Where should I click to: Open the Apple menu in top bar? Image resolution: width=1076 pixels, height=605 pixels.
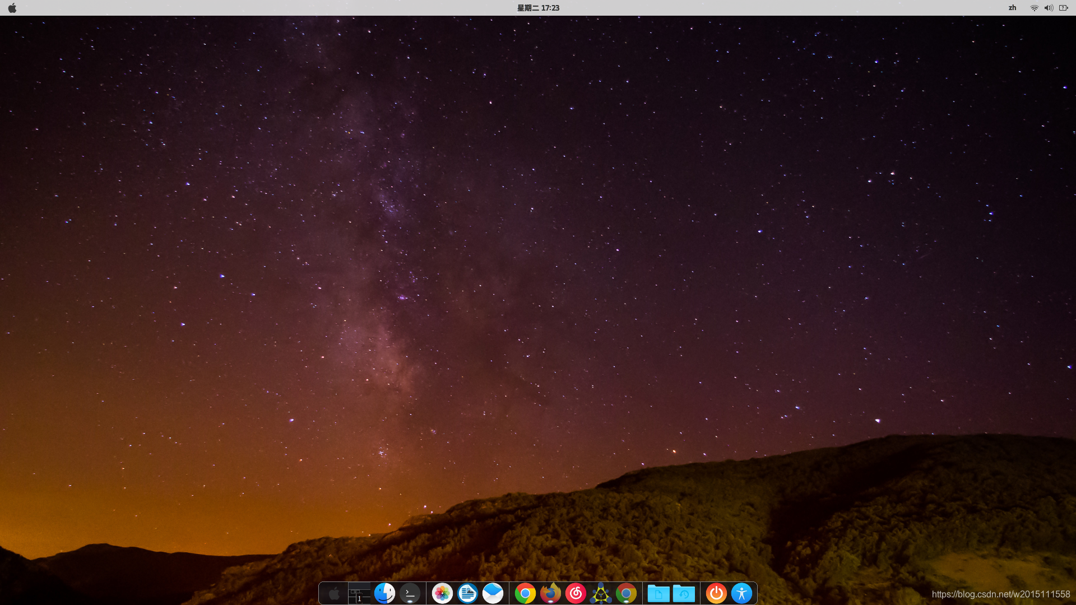[12, 8]
